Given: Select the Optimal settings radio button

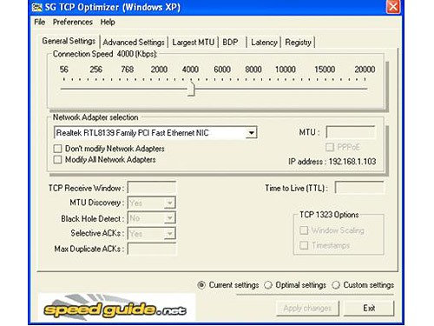Looking at the screenshot, I should click(268, 285).
